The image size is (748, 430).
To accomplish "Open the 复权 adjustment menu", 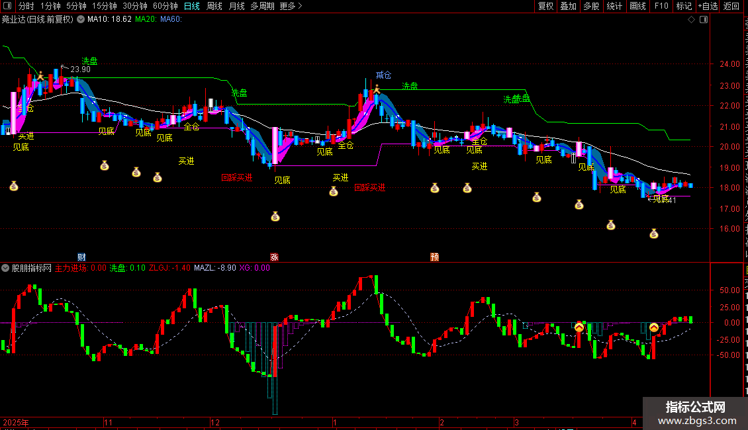I will coord(545,6).
